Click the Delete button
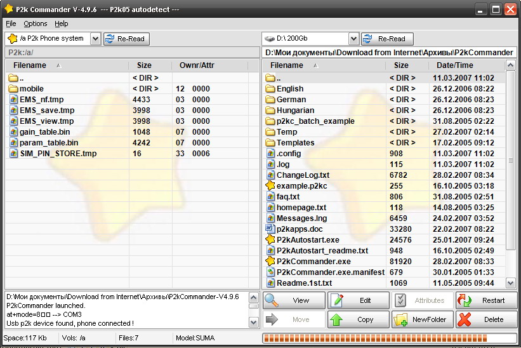Screen dimensions: 521x348 pos(487,320)
